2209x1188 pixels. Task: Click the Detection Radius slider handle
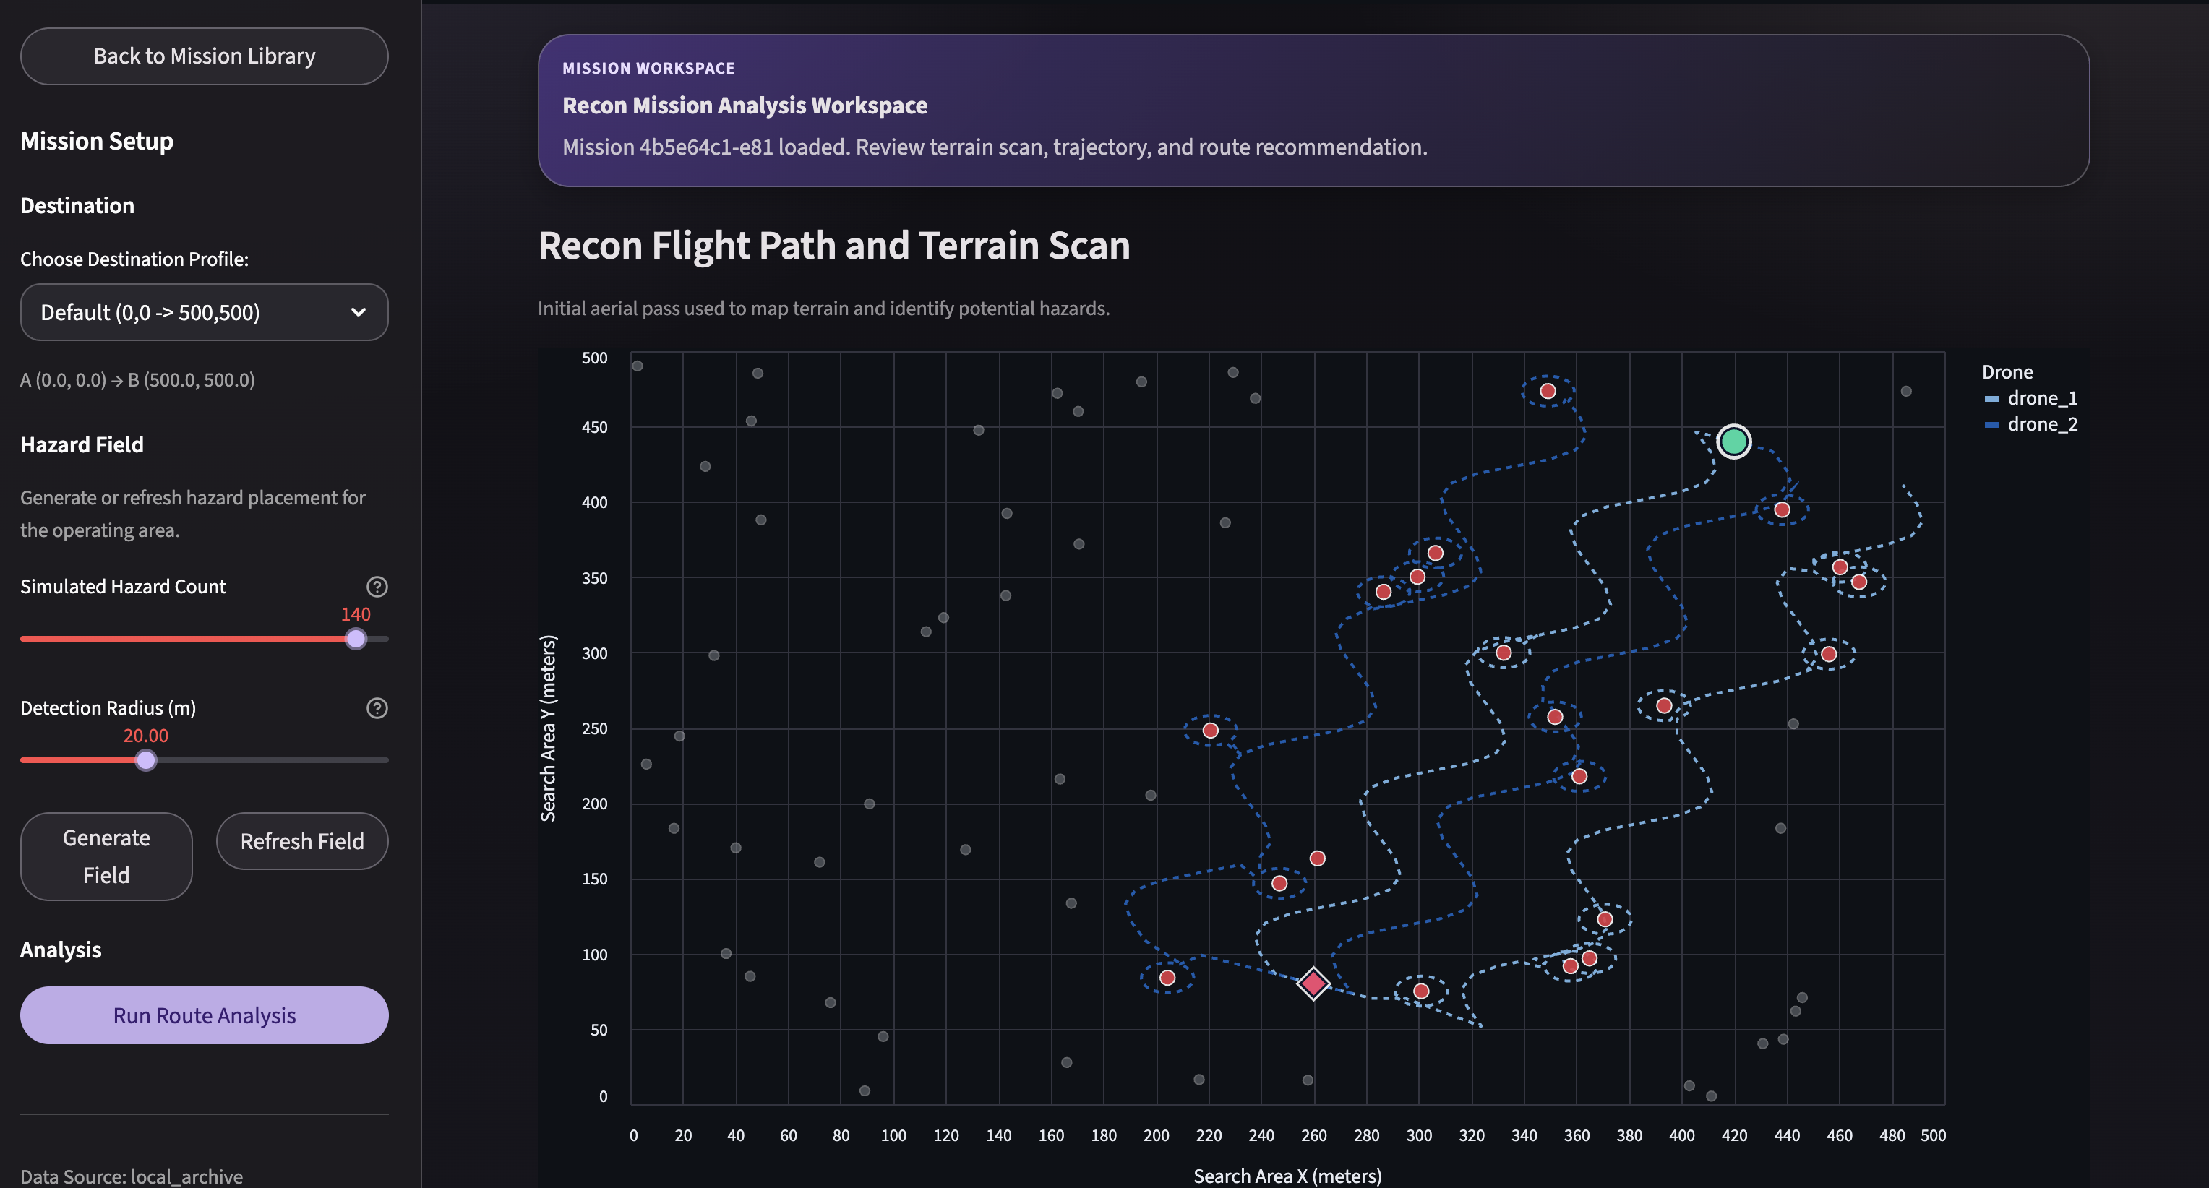click(146, 760)
